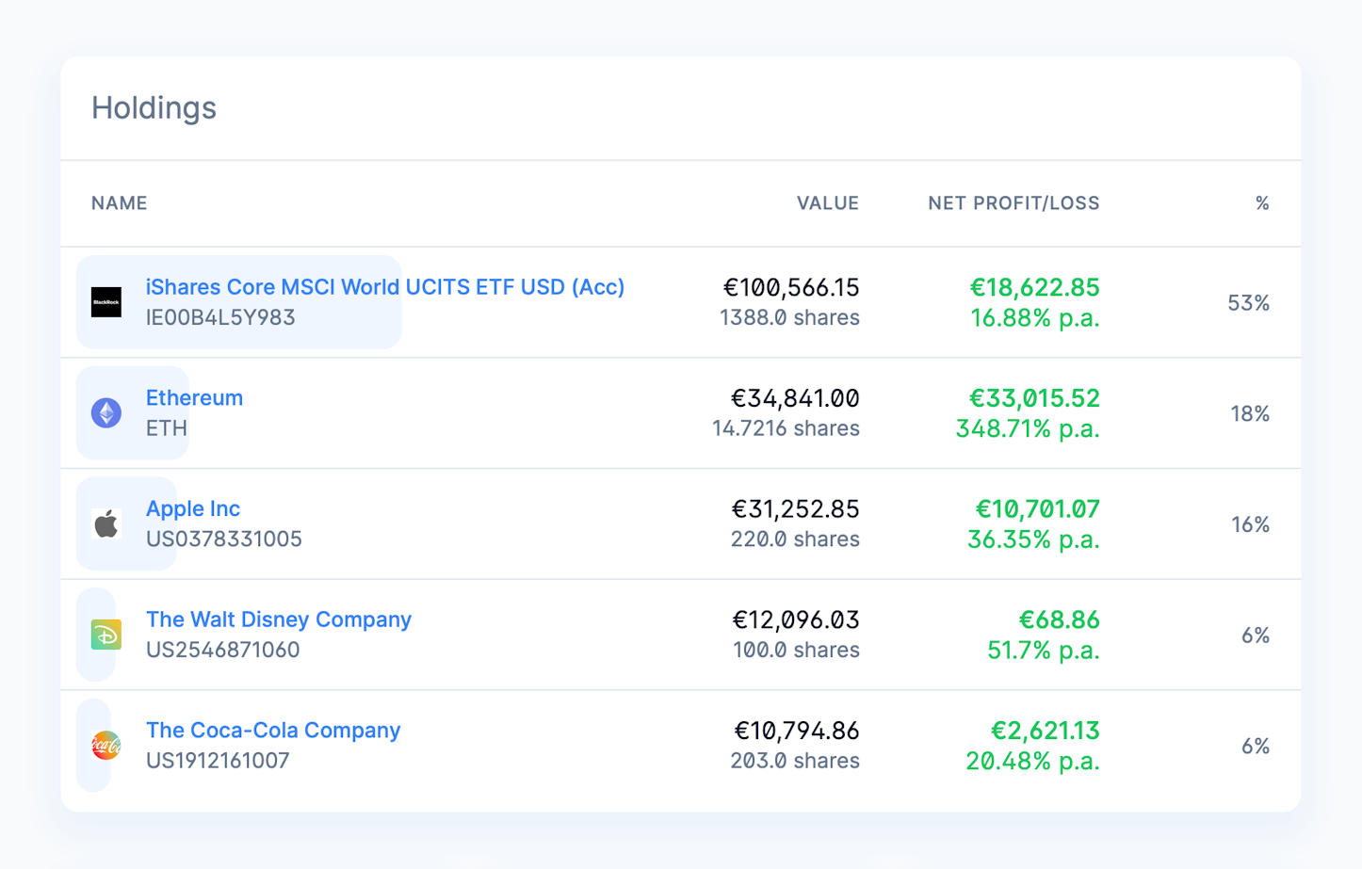Click the Disney logo icon
Screen dimensions: 1362x869
click(107, 635)
